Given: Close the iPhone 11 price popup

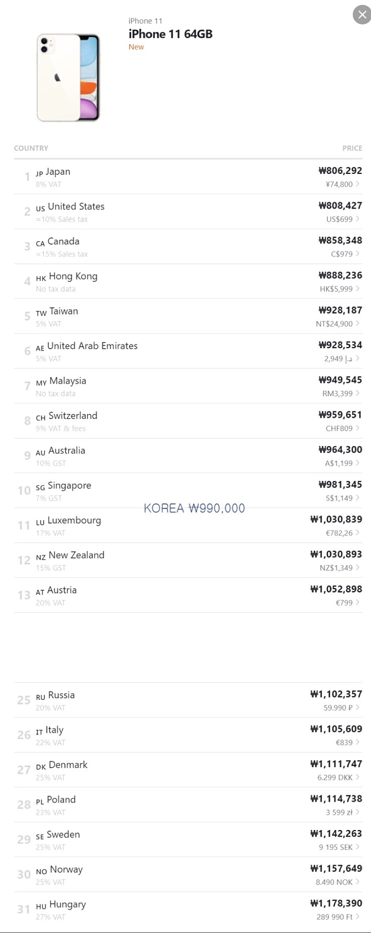Looking at the screenshot, I should tap(362, 15).
